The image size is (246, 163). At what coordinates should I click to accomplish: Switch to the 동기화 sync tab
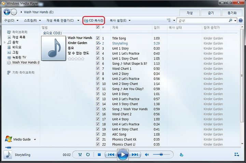[232, 13]
